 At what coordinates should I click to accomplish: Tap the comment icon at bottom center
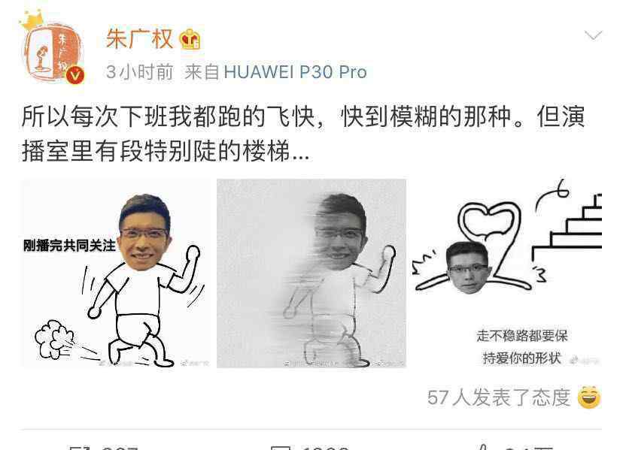tap(281, 447)
